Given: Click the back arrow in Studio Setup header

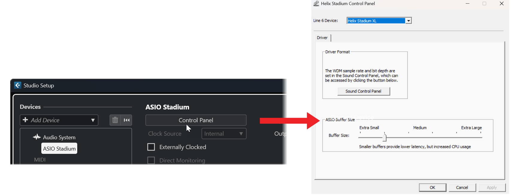Looking at the screenshot, I should pos(18,85).
